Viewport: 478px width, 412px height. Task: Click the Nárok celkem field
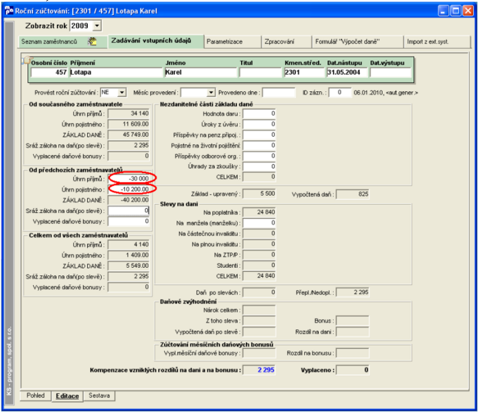click(259, 310)
